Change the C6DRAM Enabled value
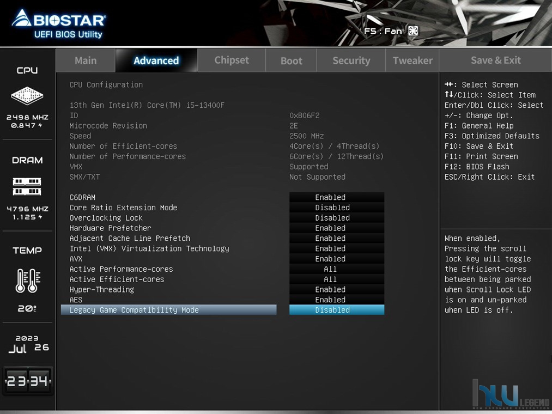 337,197
